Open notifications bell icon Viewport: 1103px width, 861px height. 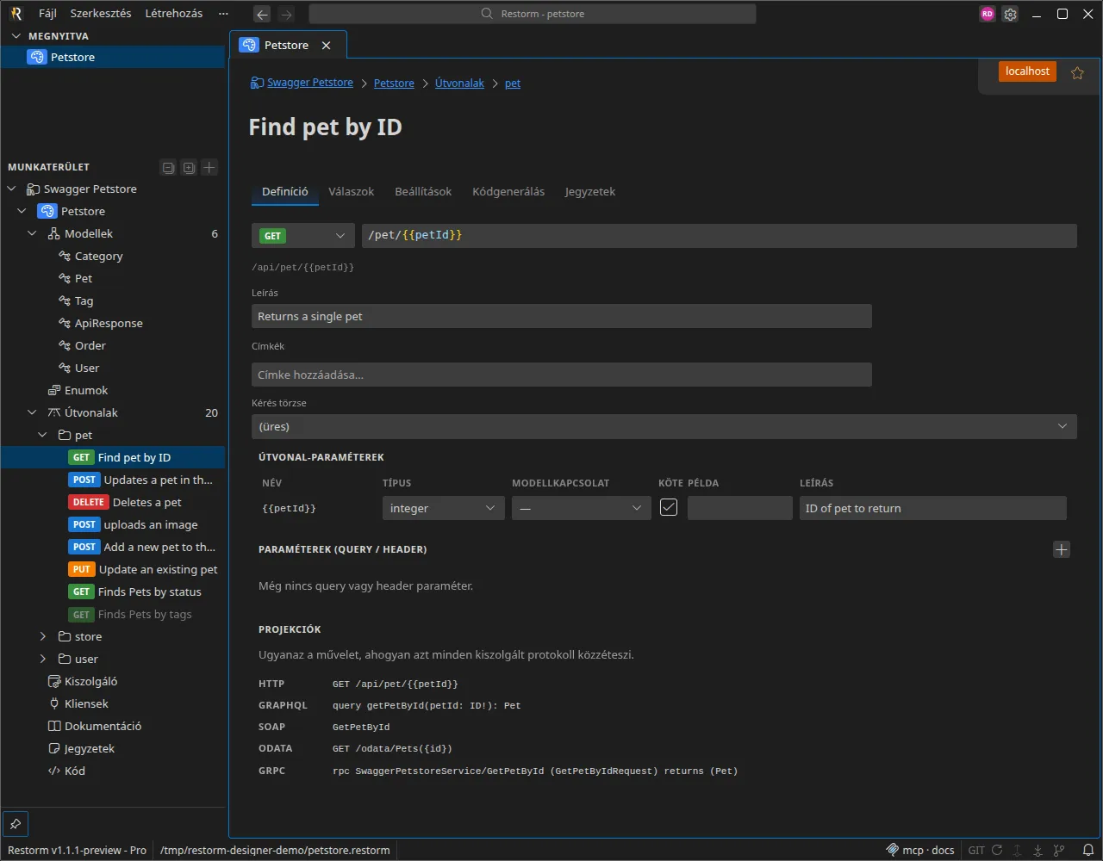(1088, 850)
